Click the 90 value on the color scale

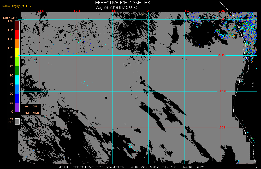[x=11, y=57]
